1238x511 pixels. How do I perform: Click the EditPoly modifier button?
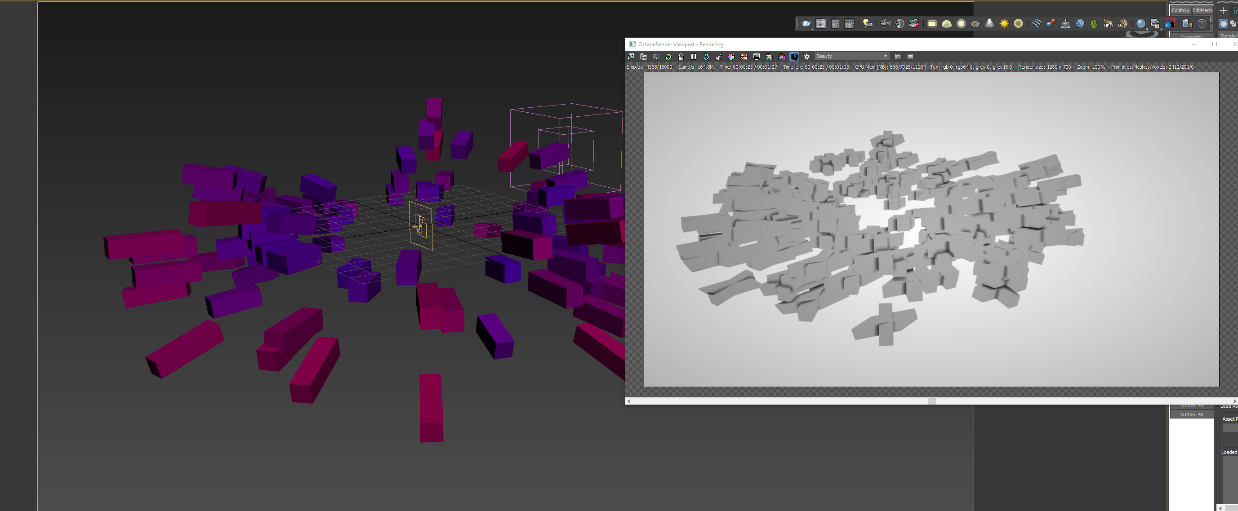1180,10
